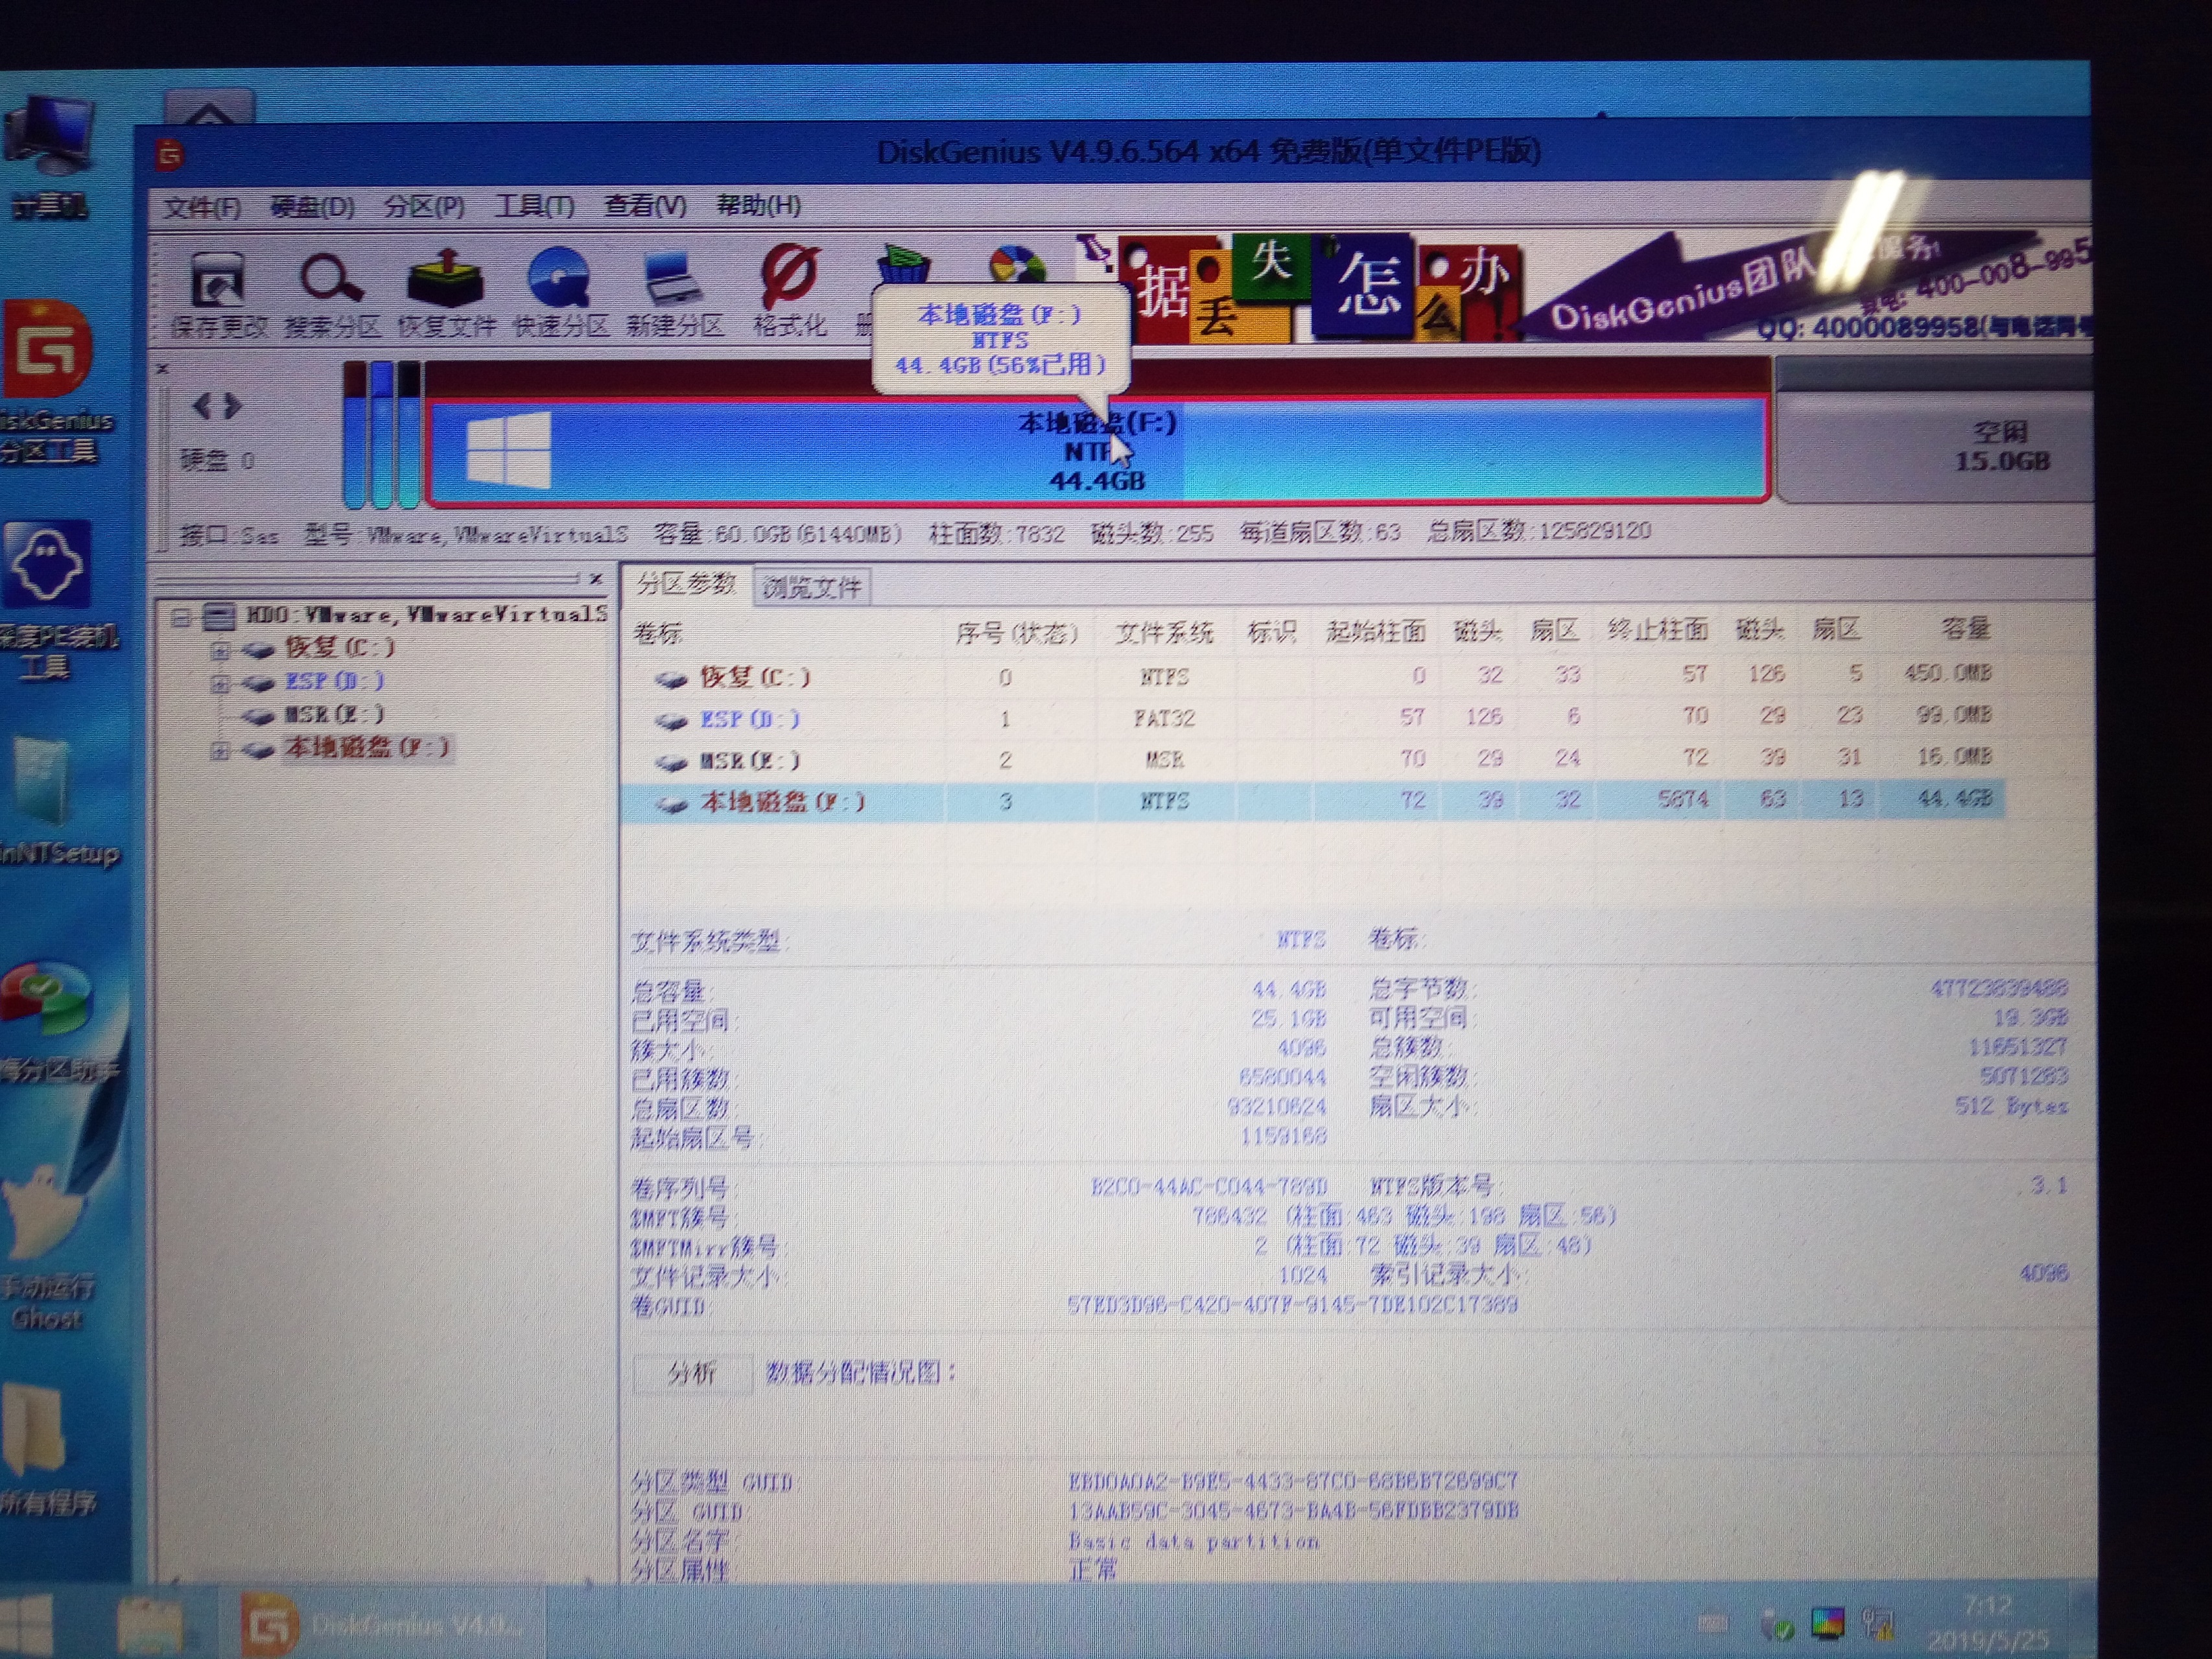2212x1659 pixels.
Task: Expand the 恢复(C:) tree node
Action: (x=219, y=651)
